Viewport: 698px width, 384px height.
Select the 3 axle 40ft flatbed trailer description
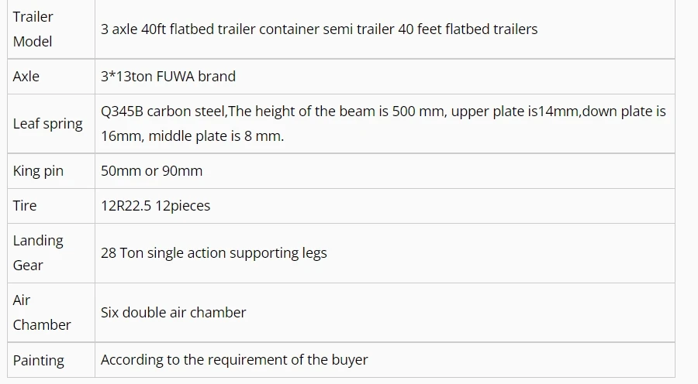(x=319, y=29)
